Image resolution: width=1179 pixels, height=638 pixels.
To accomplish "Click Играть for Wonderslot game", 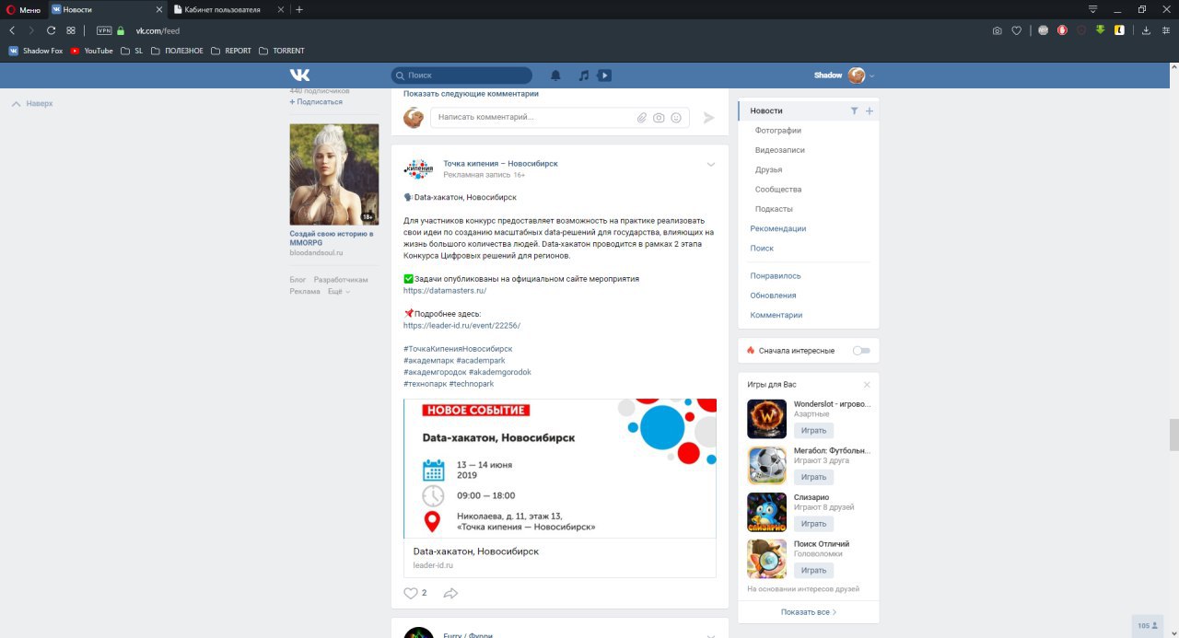I will [x=813, y=430].
